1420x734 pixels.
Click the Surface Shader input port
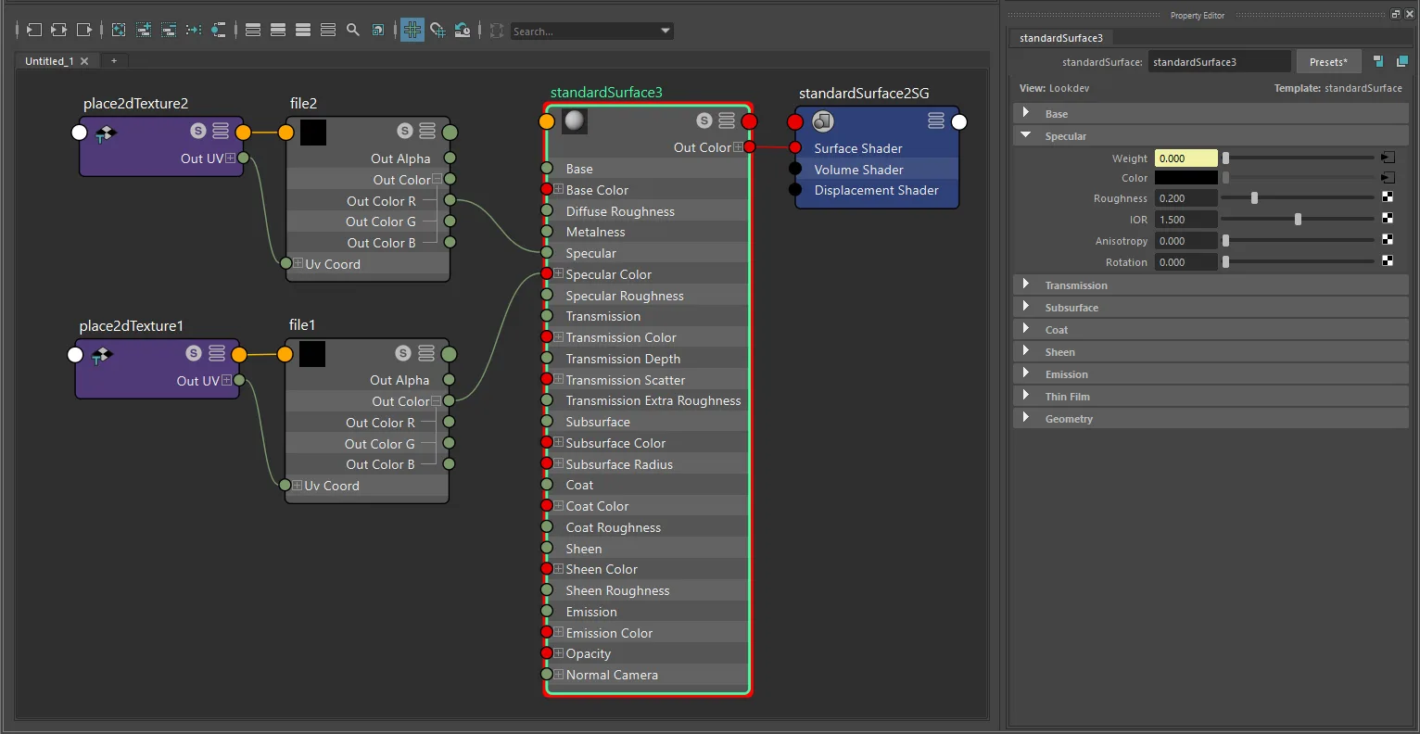click(x=795, y=147)
